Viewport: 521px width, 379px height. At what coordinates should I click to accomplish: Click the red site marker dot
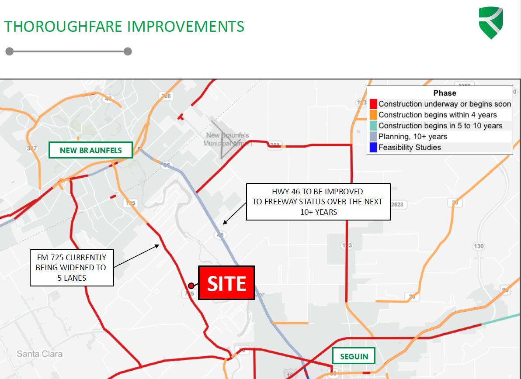[191, 286]
